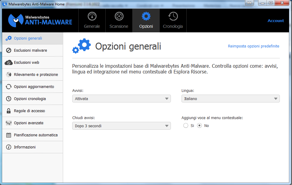
Task: Select the No radio button
Action: [x=199, y=126]
